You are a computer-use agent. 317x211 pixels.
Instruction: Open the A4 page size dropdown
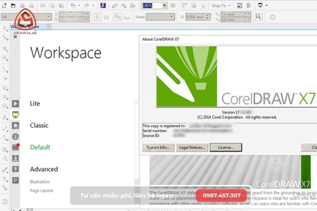tap(49, 17)
